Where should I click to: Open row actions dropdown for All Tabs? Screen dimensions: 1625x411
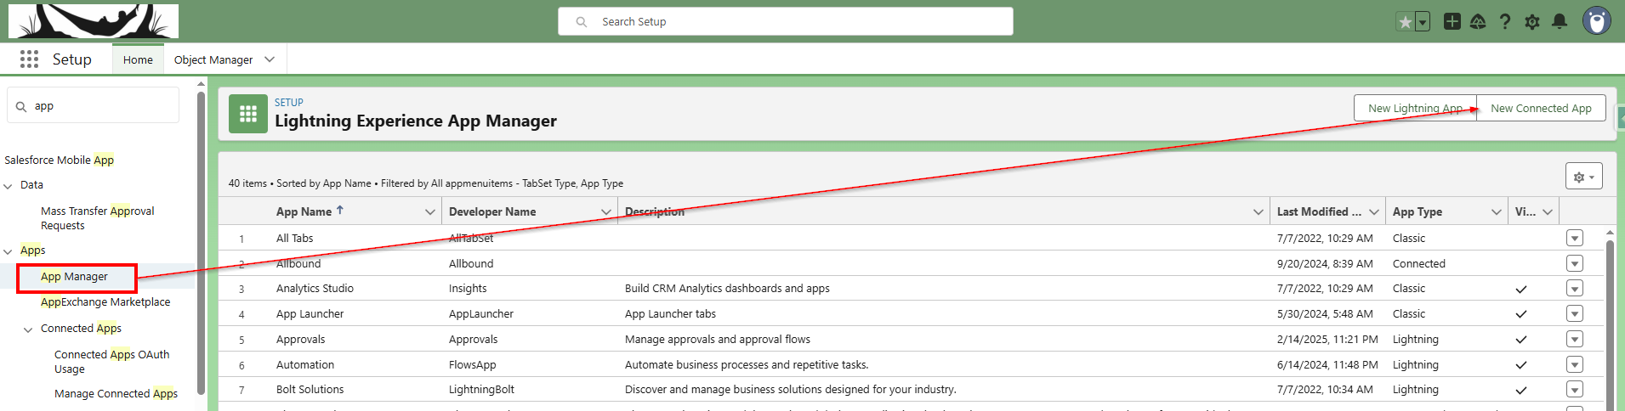click(x=1575, y=239)
